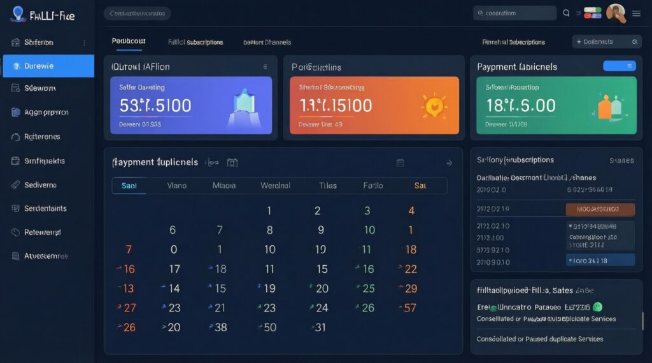Click the orange button in the subscriptions list

click(600, 209)
